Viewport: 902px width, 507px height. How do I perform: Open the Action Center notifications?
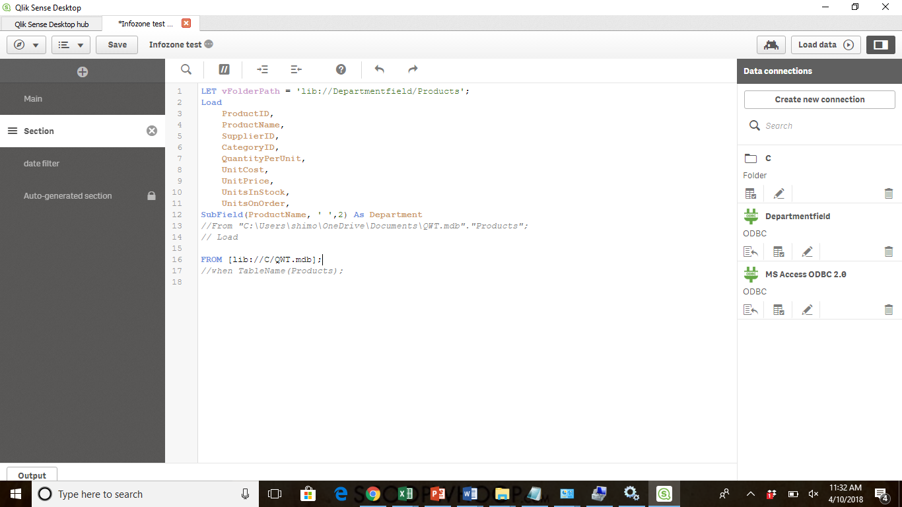881,494
